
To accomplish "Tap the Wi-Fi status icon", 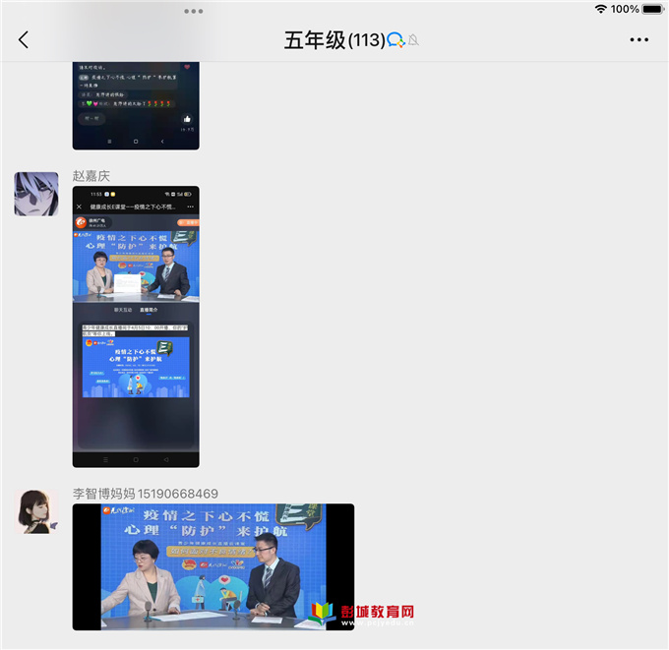I will pos(601,9).
